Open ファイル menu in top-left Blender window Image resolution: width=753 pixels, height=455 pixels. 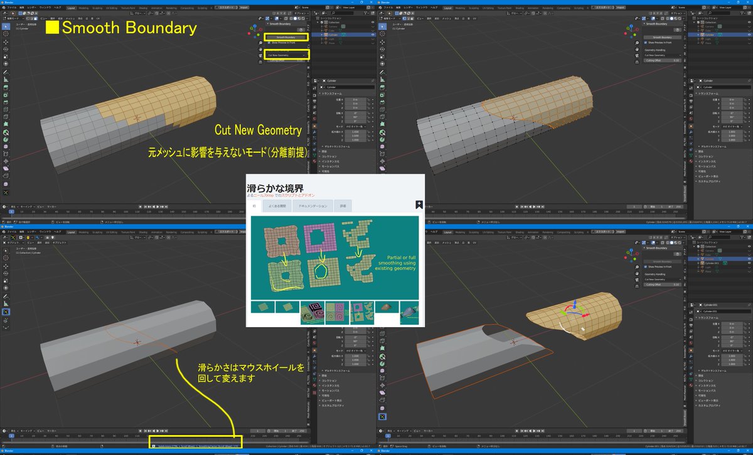tap(12, 8)
